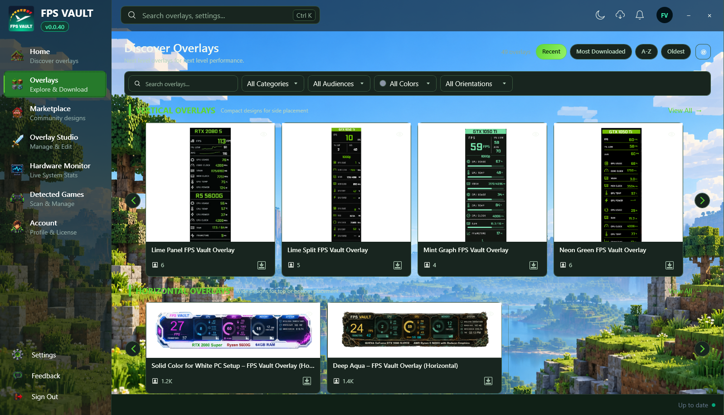Download the Solid Color White PC overlay
This screenshot has width=724, height=415.
point(307,381)
